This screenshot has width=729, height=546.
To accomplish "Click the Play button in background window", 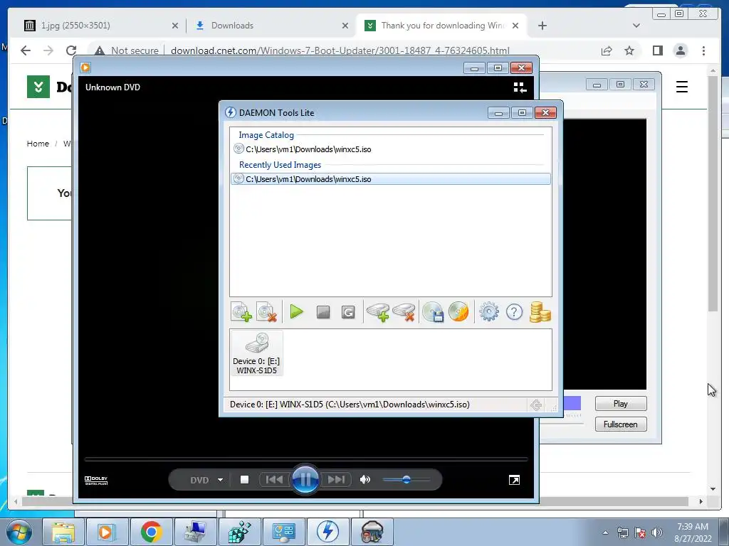I will (621, 404).
